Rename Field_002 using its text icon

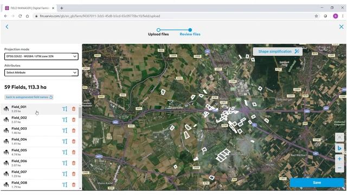(65, 120)
